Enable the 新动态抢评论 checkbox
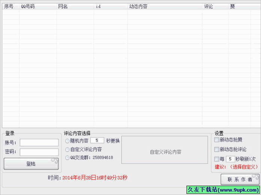The height and width of the screenshot is (195, 261). 217,149
